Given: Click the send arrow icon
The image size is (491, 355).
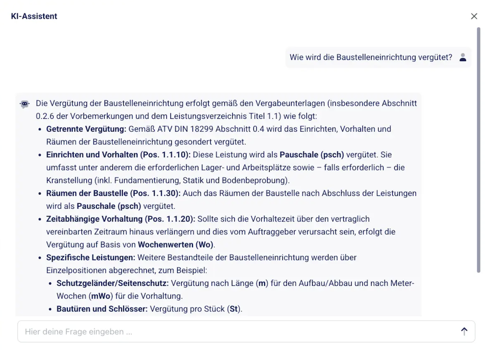Looking at the screenshot, I should [464, 331].
